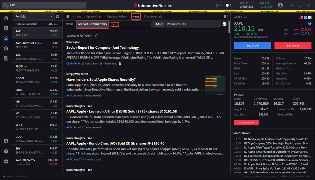Select the SPY SPDR S&P 500 watchlist row
Screen dimensions: 315x180
tap(38, 150)
